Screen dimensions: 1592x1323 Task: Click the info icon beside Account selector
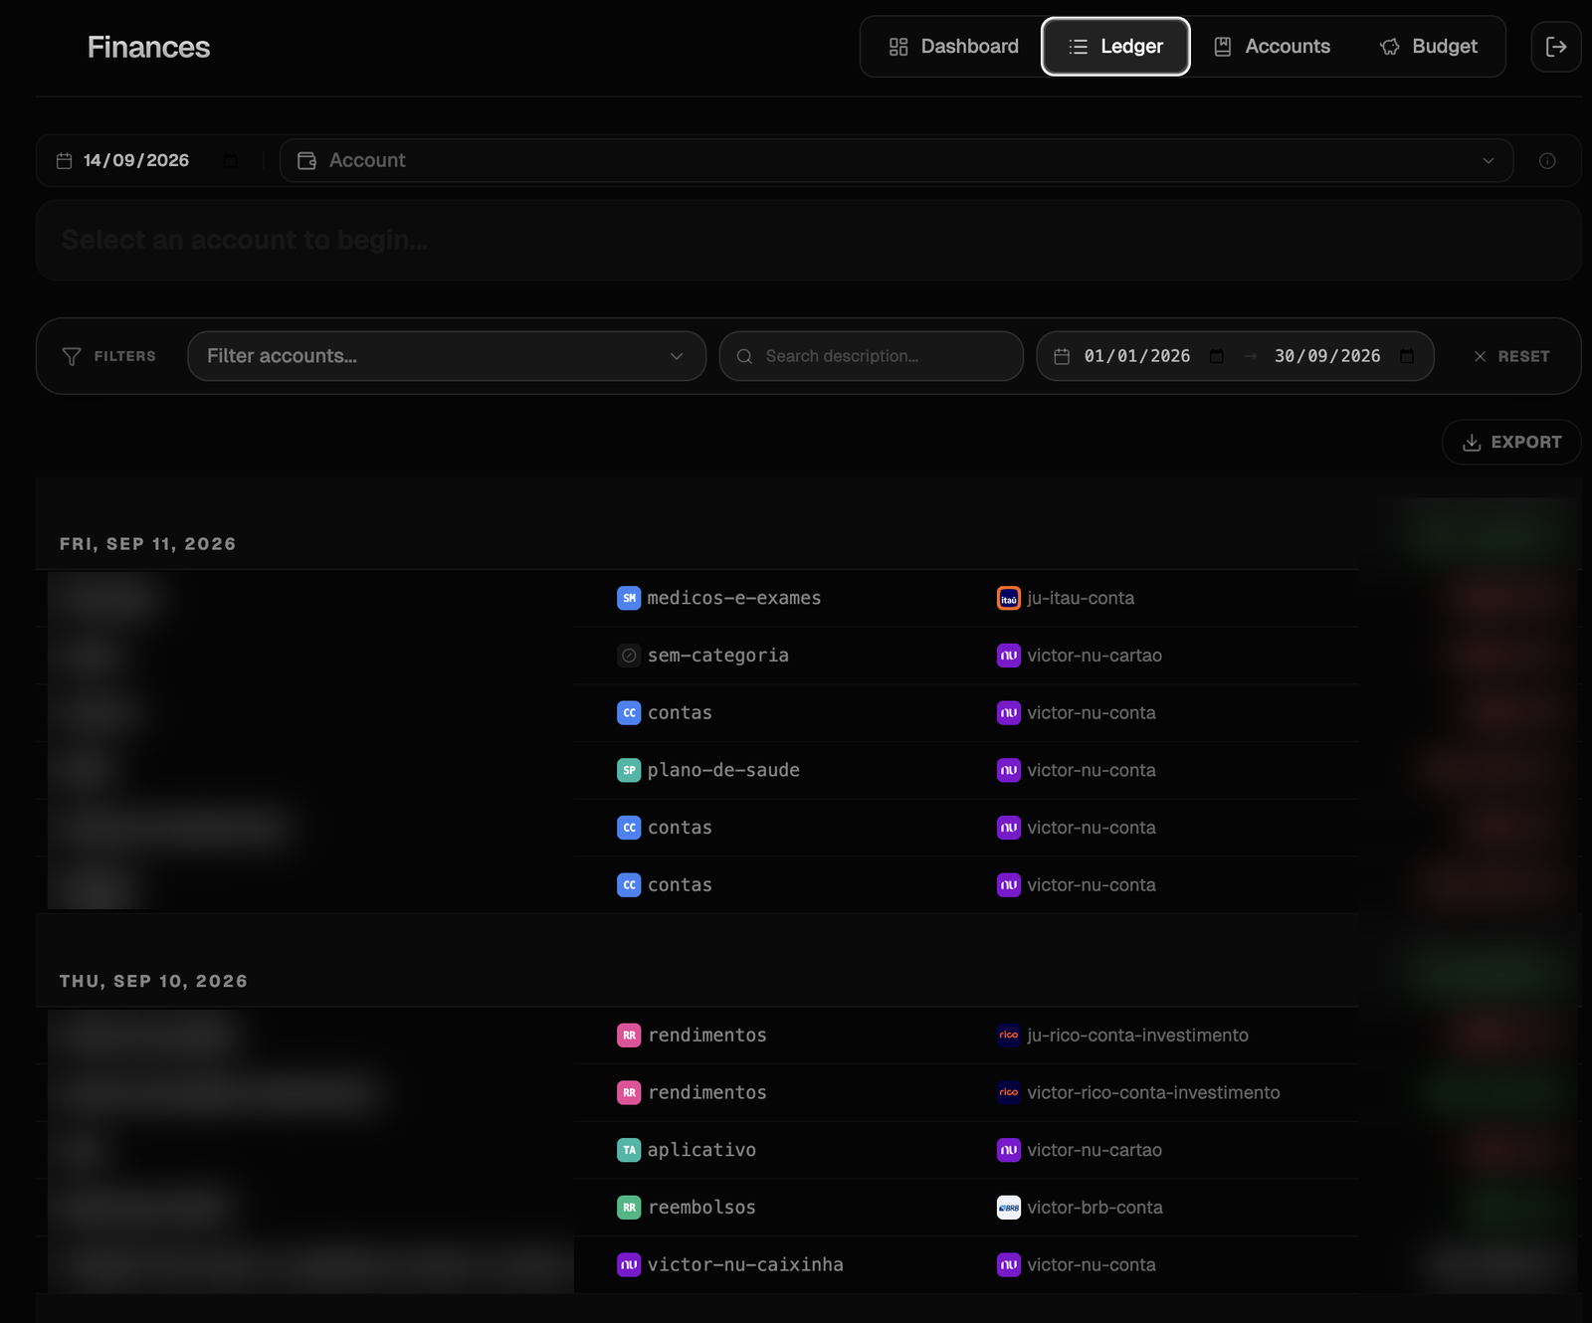[1547, 160]
